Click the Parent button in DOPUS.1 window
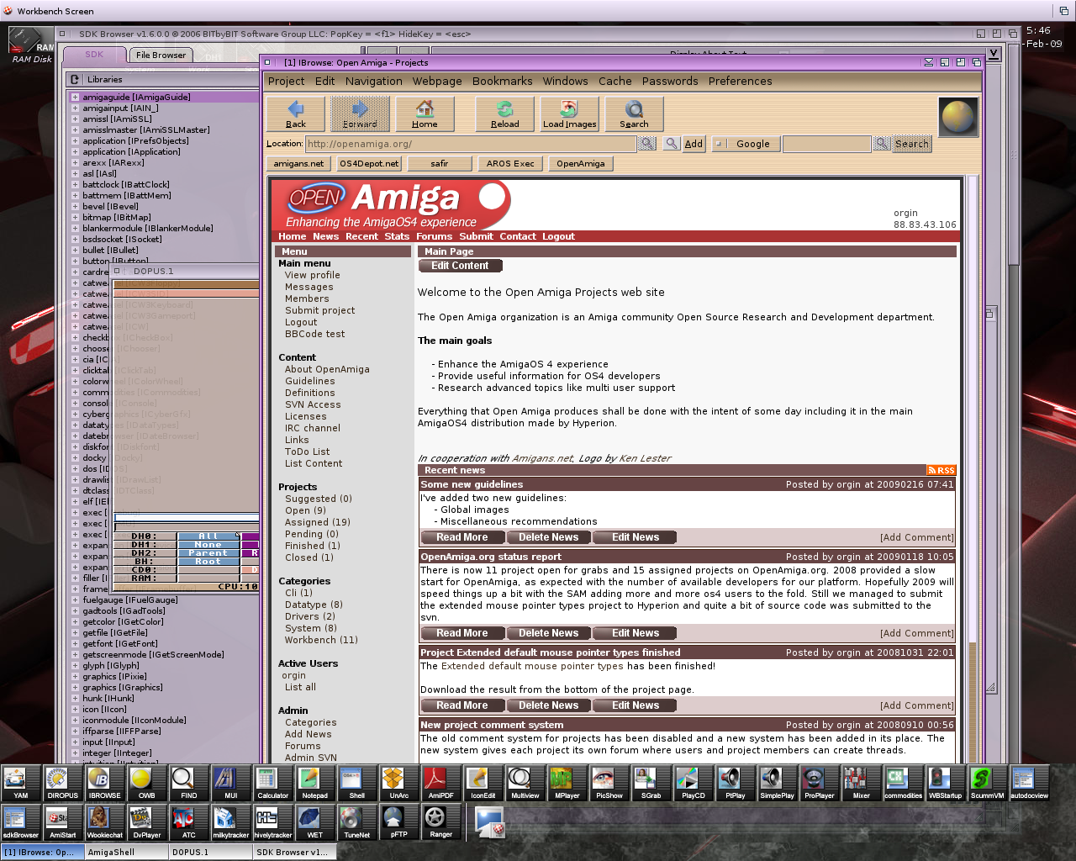 coord(208,553)
